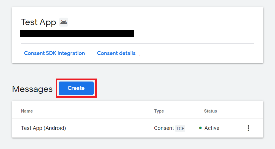275x149 pixels.
Task: Open the Consent details link
Action: coord(116,53)
